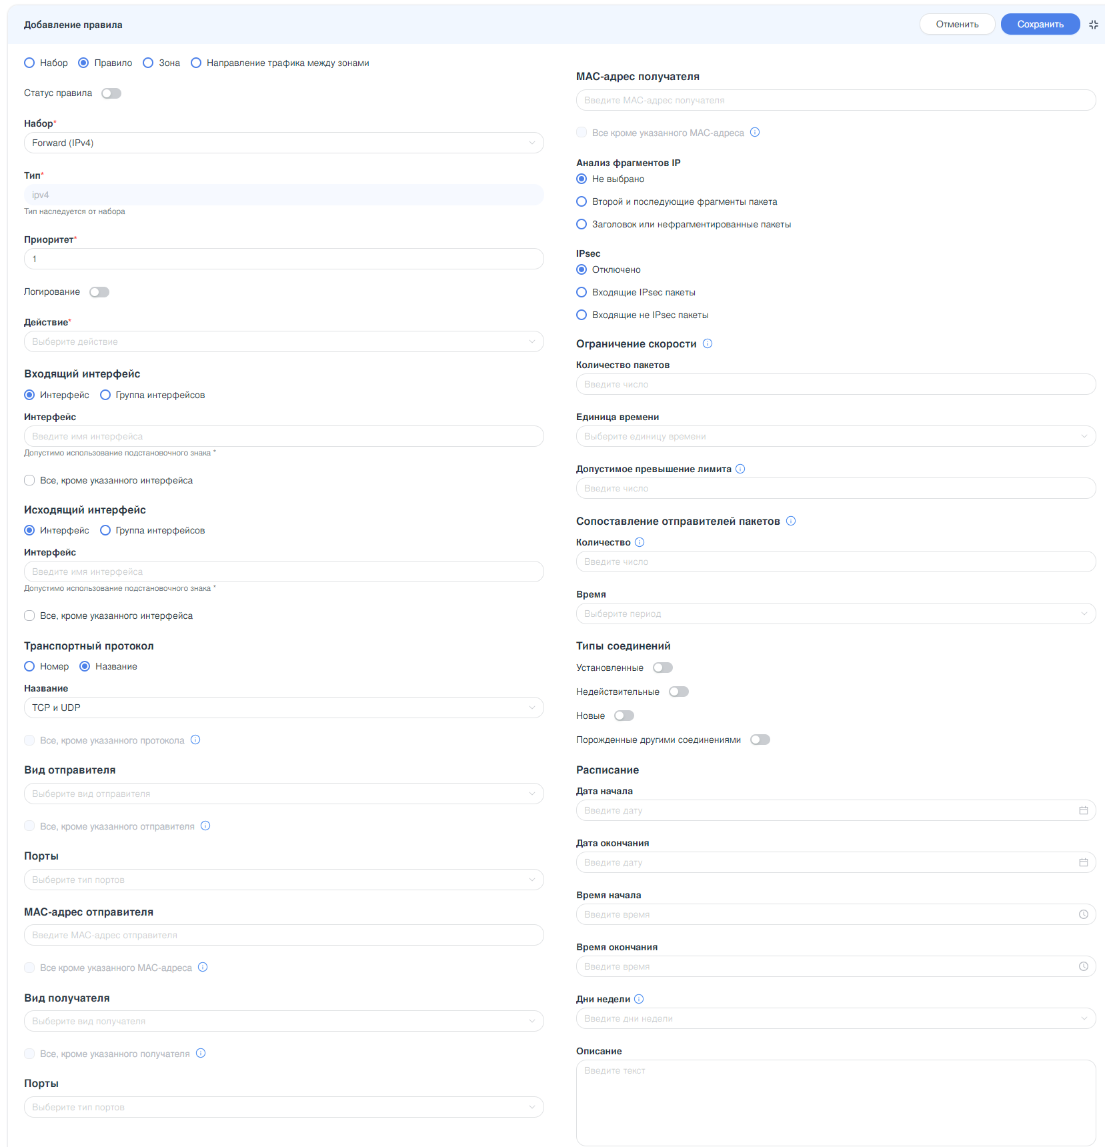Select Заголовок или нефрагментированные пакеты

(582, 224)
